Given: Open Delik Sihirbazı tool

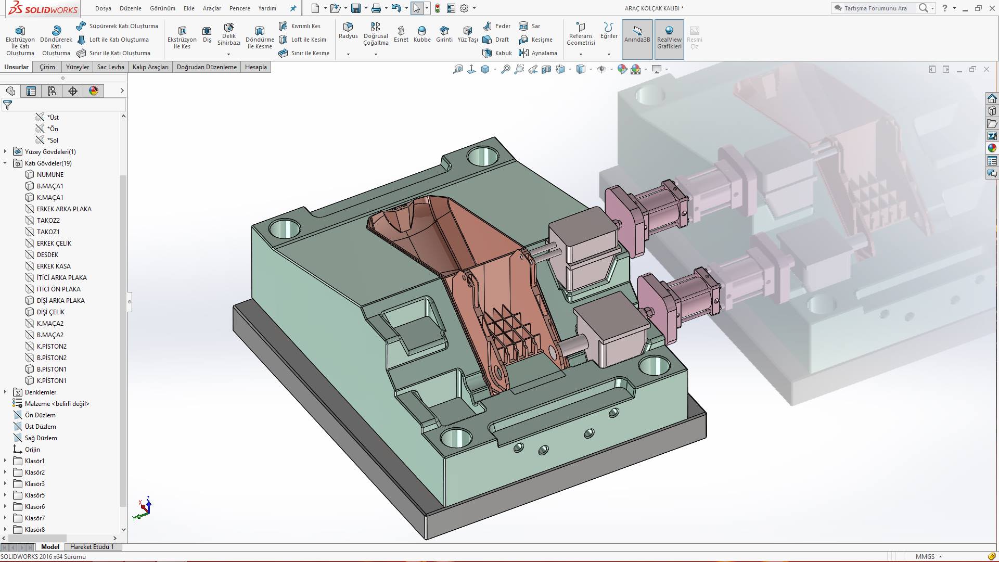Looking at the screenshot, I should point(229,34).
